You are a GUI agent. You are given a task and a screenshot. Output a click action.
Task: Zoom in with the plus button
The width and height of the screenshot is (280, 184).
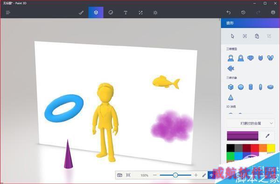click(x=196, y=175)
